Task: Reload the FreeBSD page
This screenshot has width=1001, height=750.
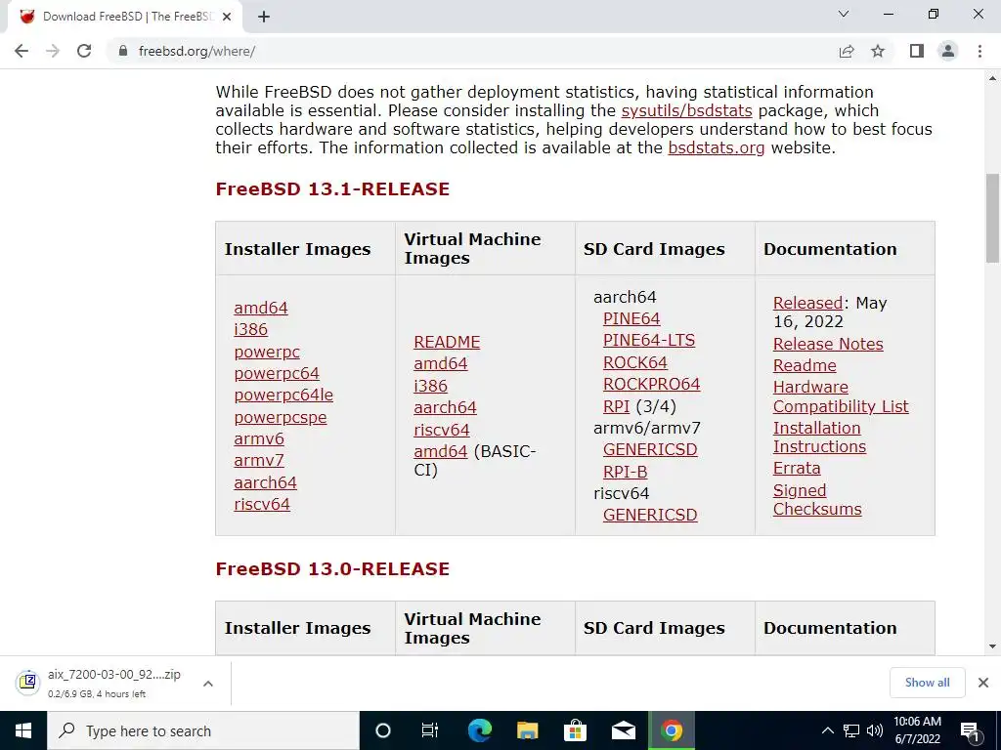Action: (84, 51)
